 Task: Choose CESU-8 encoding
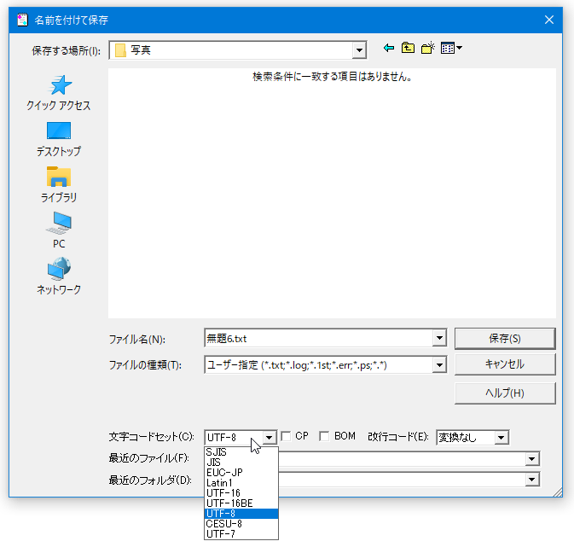241,524
